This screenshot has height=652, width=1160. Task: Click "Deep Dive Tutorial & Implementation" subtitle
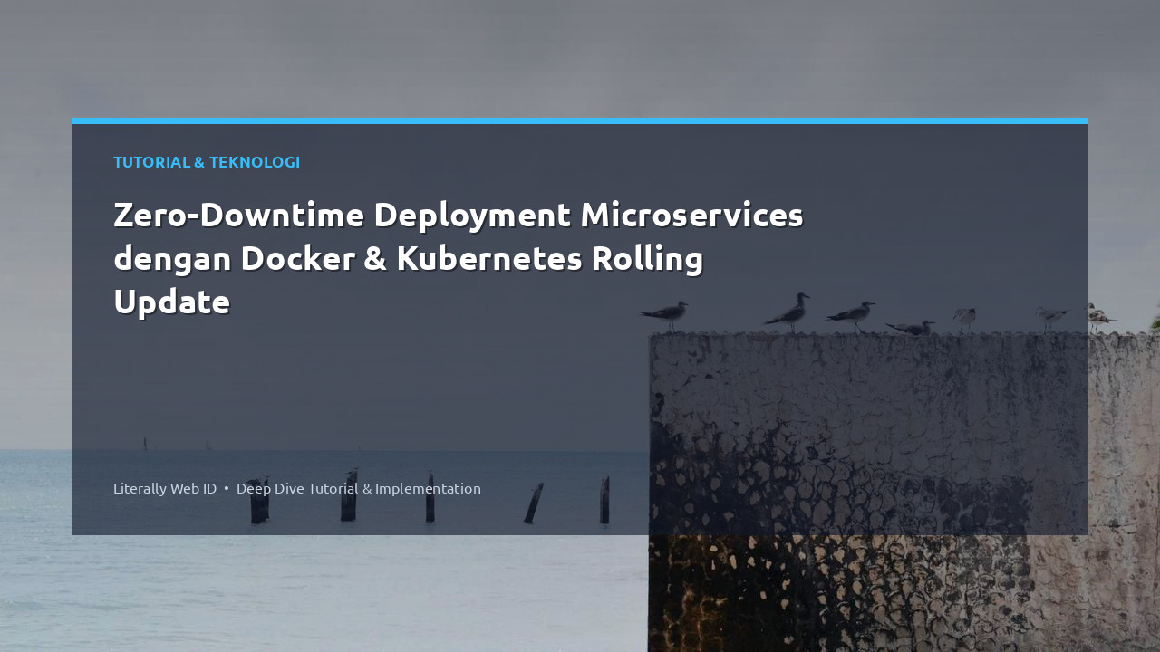359,488
